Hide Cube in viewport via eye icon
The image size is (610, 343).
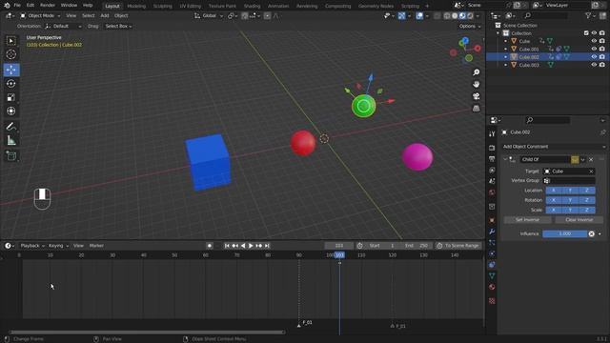pos(594,41)
